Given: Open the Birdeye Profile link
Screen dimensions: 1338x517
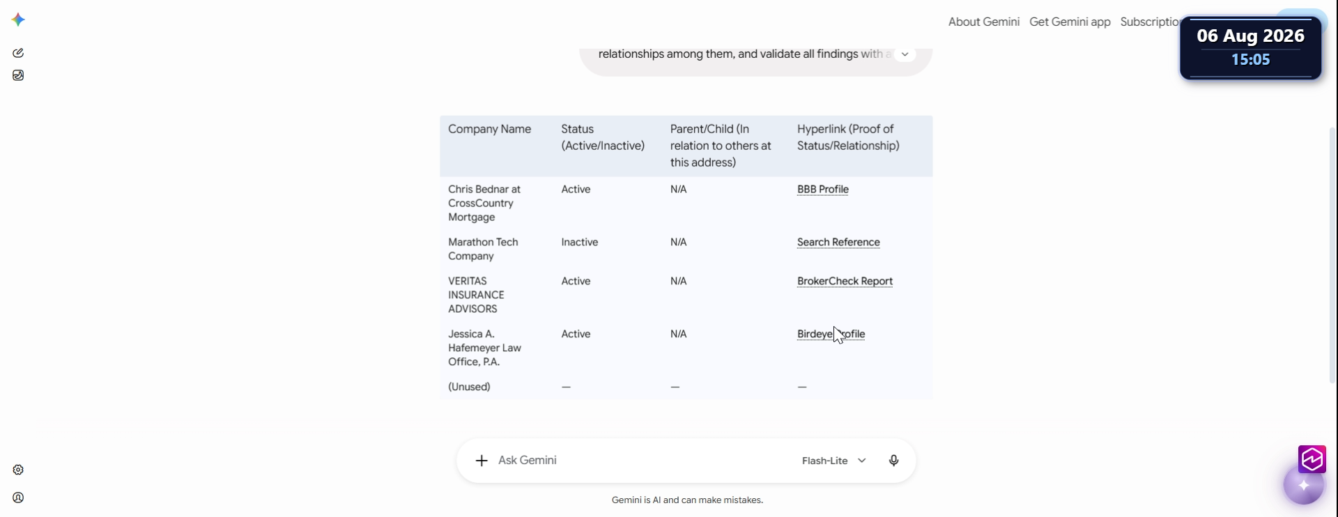Looking at the screenshot, I should click(x=831, y=334).
